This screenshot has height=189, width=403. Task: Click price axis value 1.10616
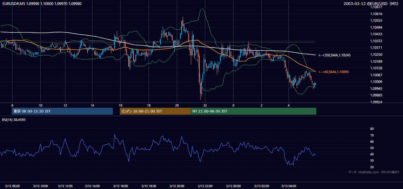pyautogui.click(x=377, y=14)
